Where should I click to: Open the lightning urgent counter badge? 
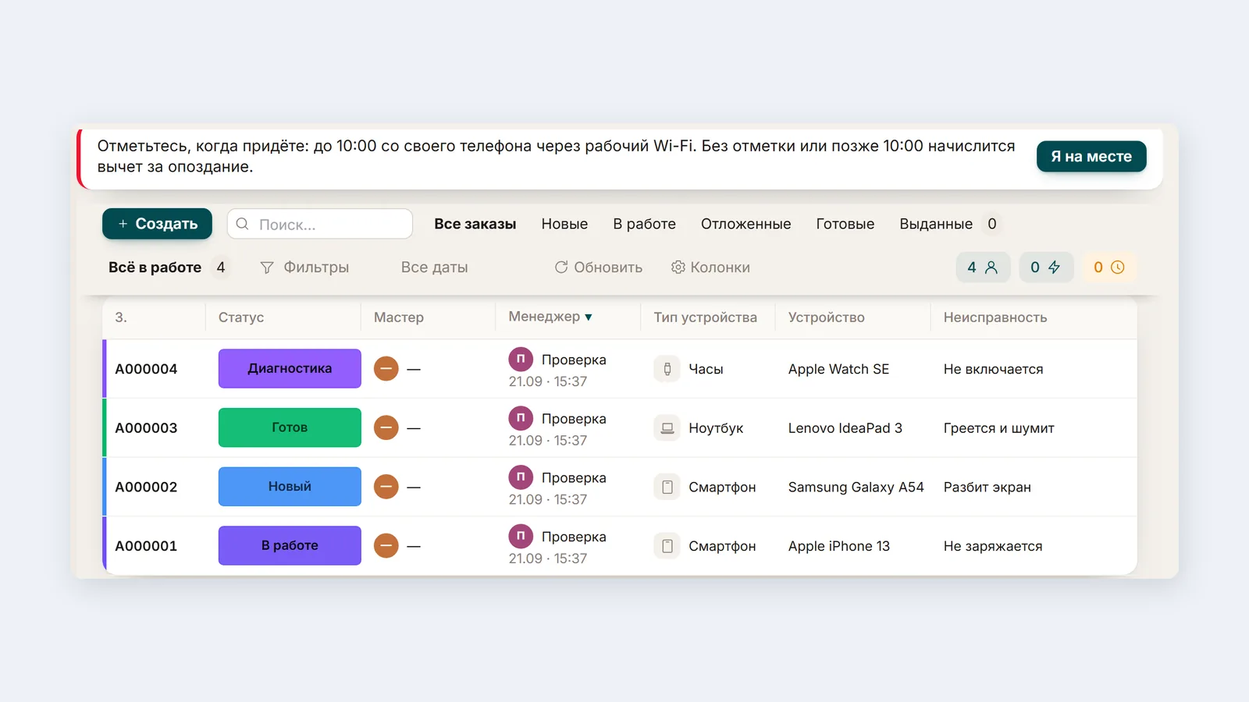point(1046,268)
